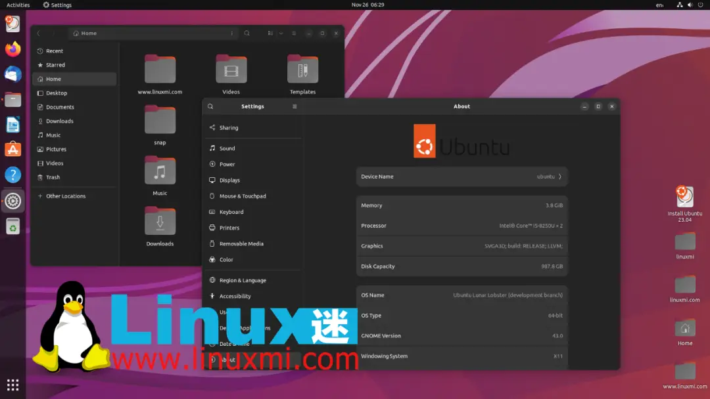Click the search icon in Settings window
The width and height of the screenshot is (710, 399).
pyautogui.click(x=210, y=107)
